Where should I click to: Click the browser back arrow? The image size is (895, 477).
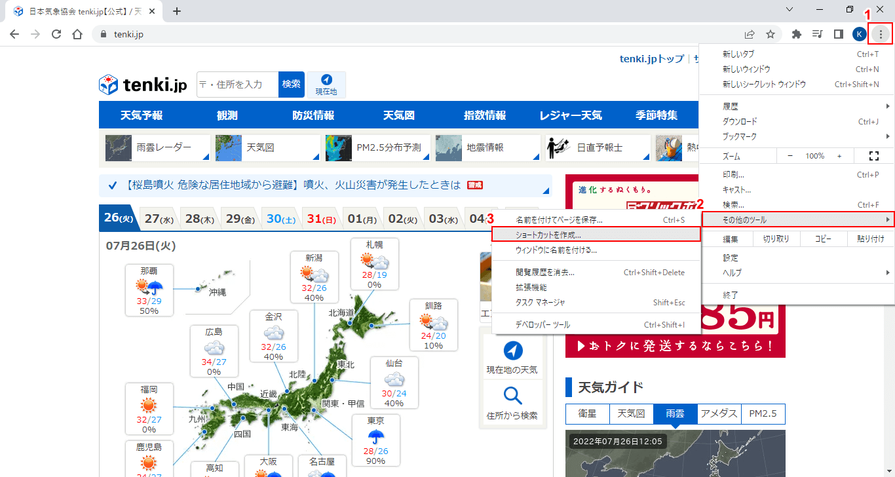[x=14, y=34]
